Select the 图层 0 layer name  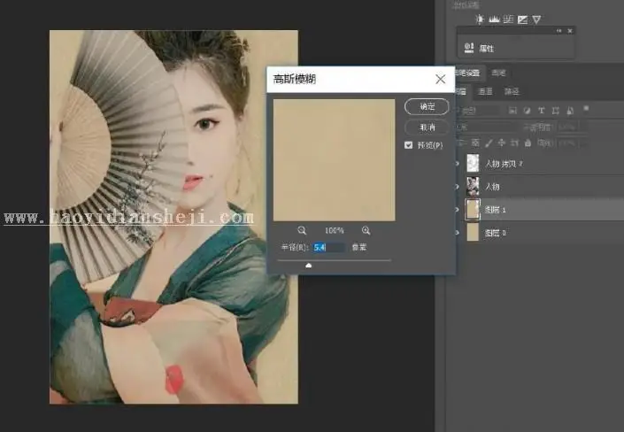point(495,233)
